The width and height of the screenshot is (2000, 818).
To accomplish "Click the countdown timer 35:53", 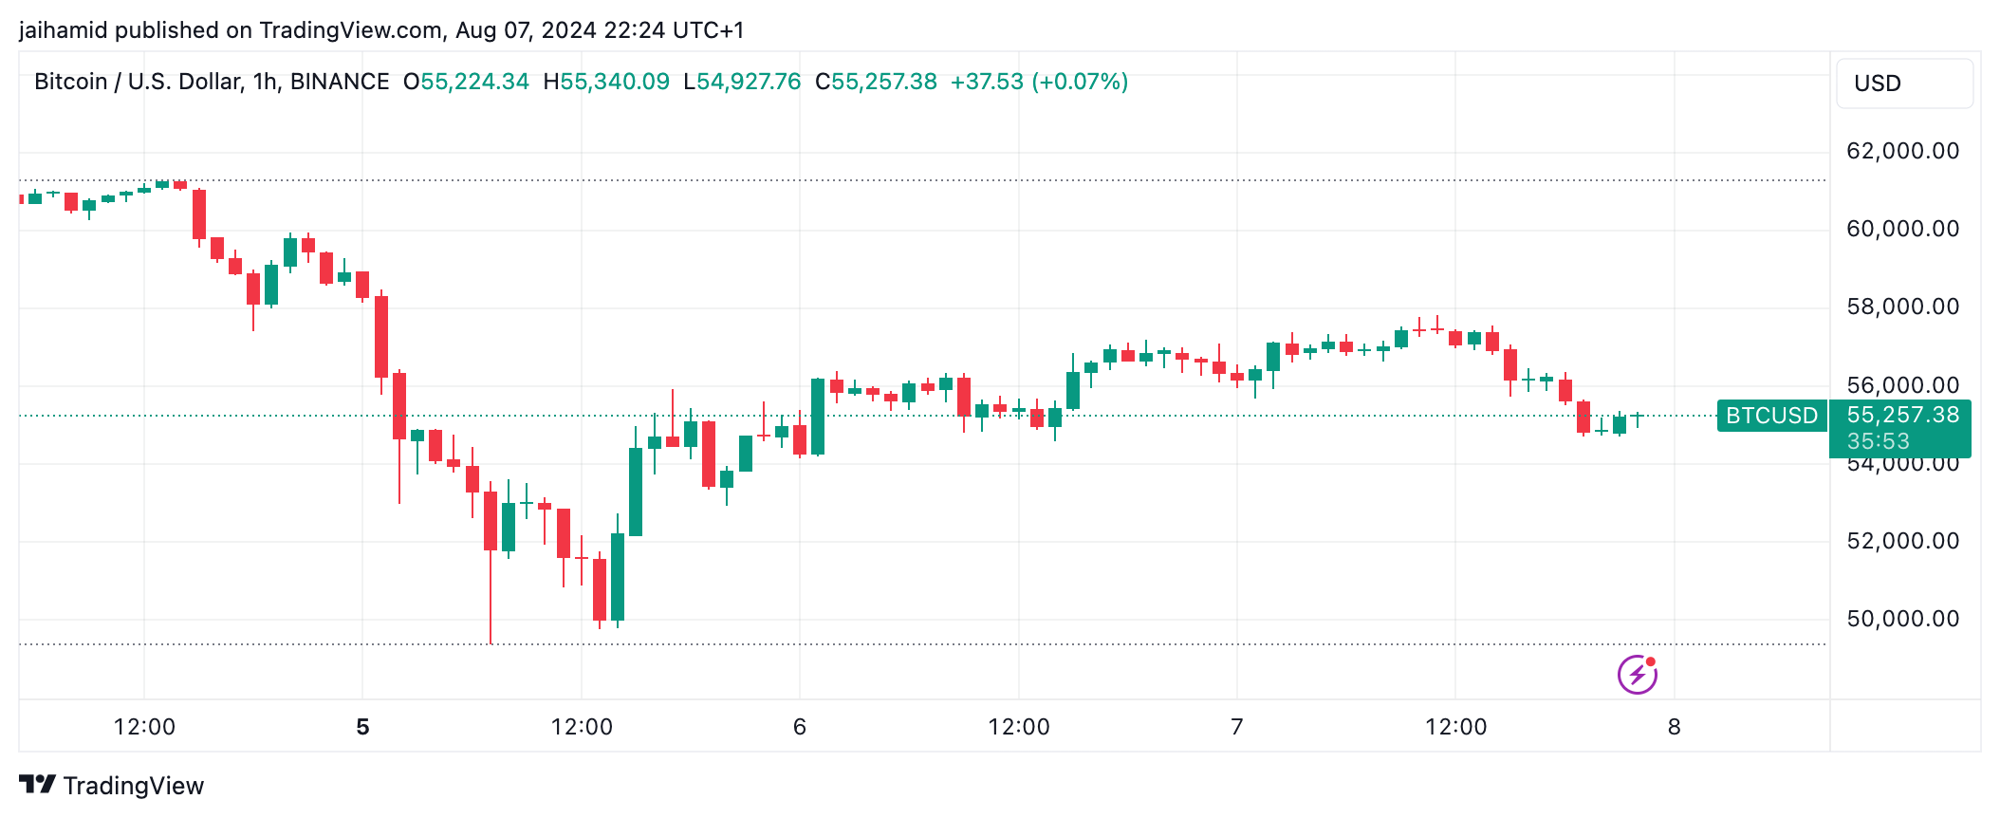I will point(1878,441).
